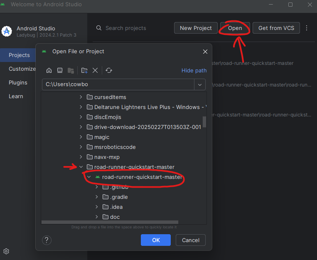Create a new folder via toolbar icon
This screenshot has height=260, width=317.
[x=84, y=70]
